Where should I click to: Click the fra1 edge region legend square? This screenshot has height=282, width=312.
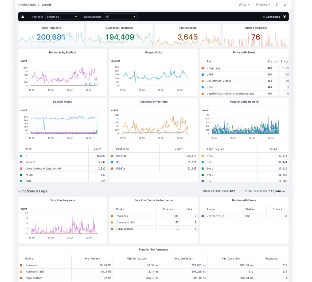click(x=202, y=156)
